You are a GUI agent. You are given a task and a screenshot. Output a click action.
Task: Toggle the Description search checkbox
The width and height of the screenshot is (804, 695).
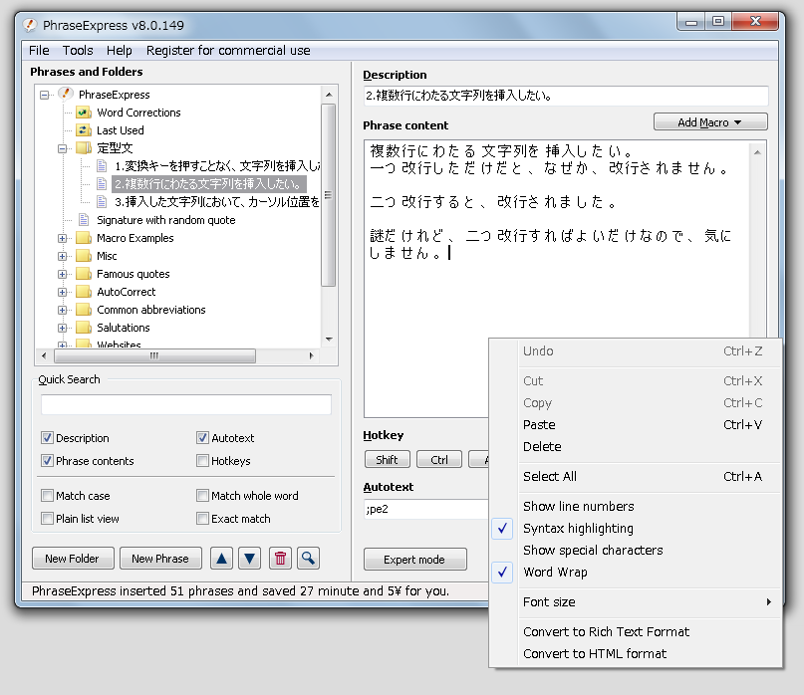(47, 438)
